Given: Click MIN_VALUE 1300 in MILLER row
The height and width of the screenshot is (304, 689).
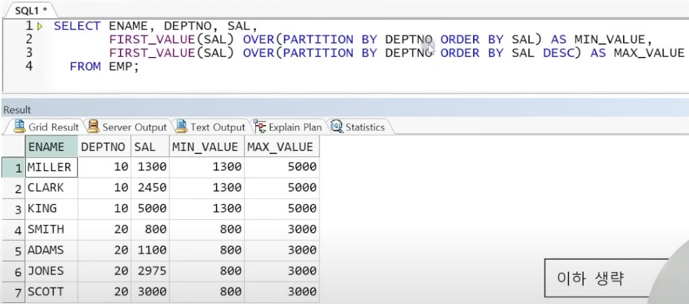Looking at the screenshot, I should 207,168.
